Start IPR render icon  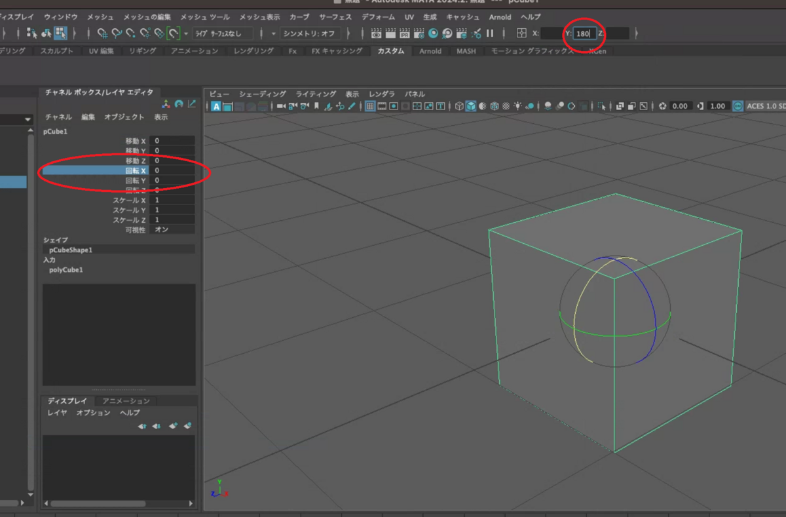coord(405,33)
